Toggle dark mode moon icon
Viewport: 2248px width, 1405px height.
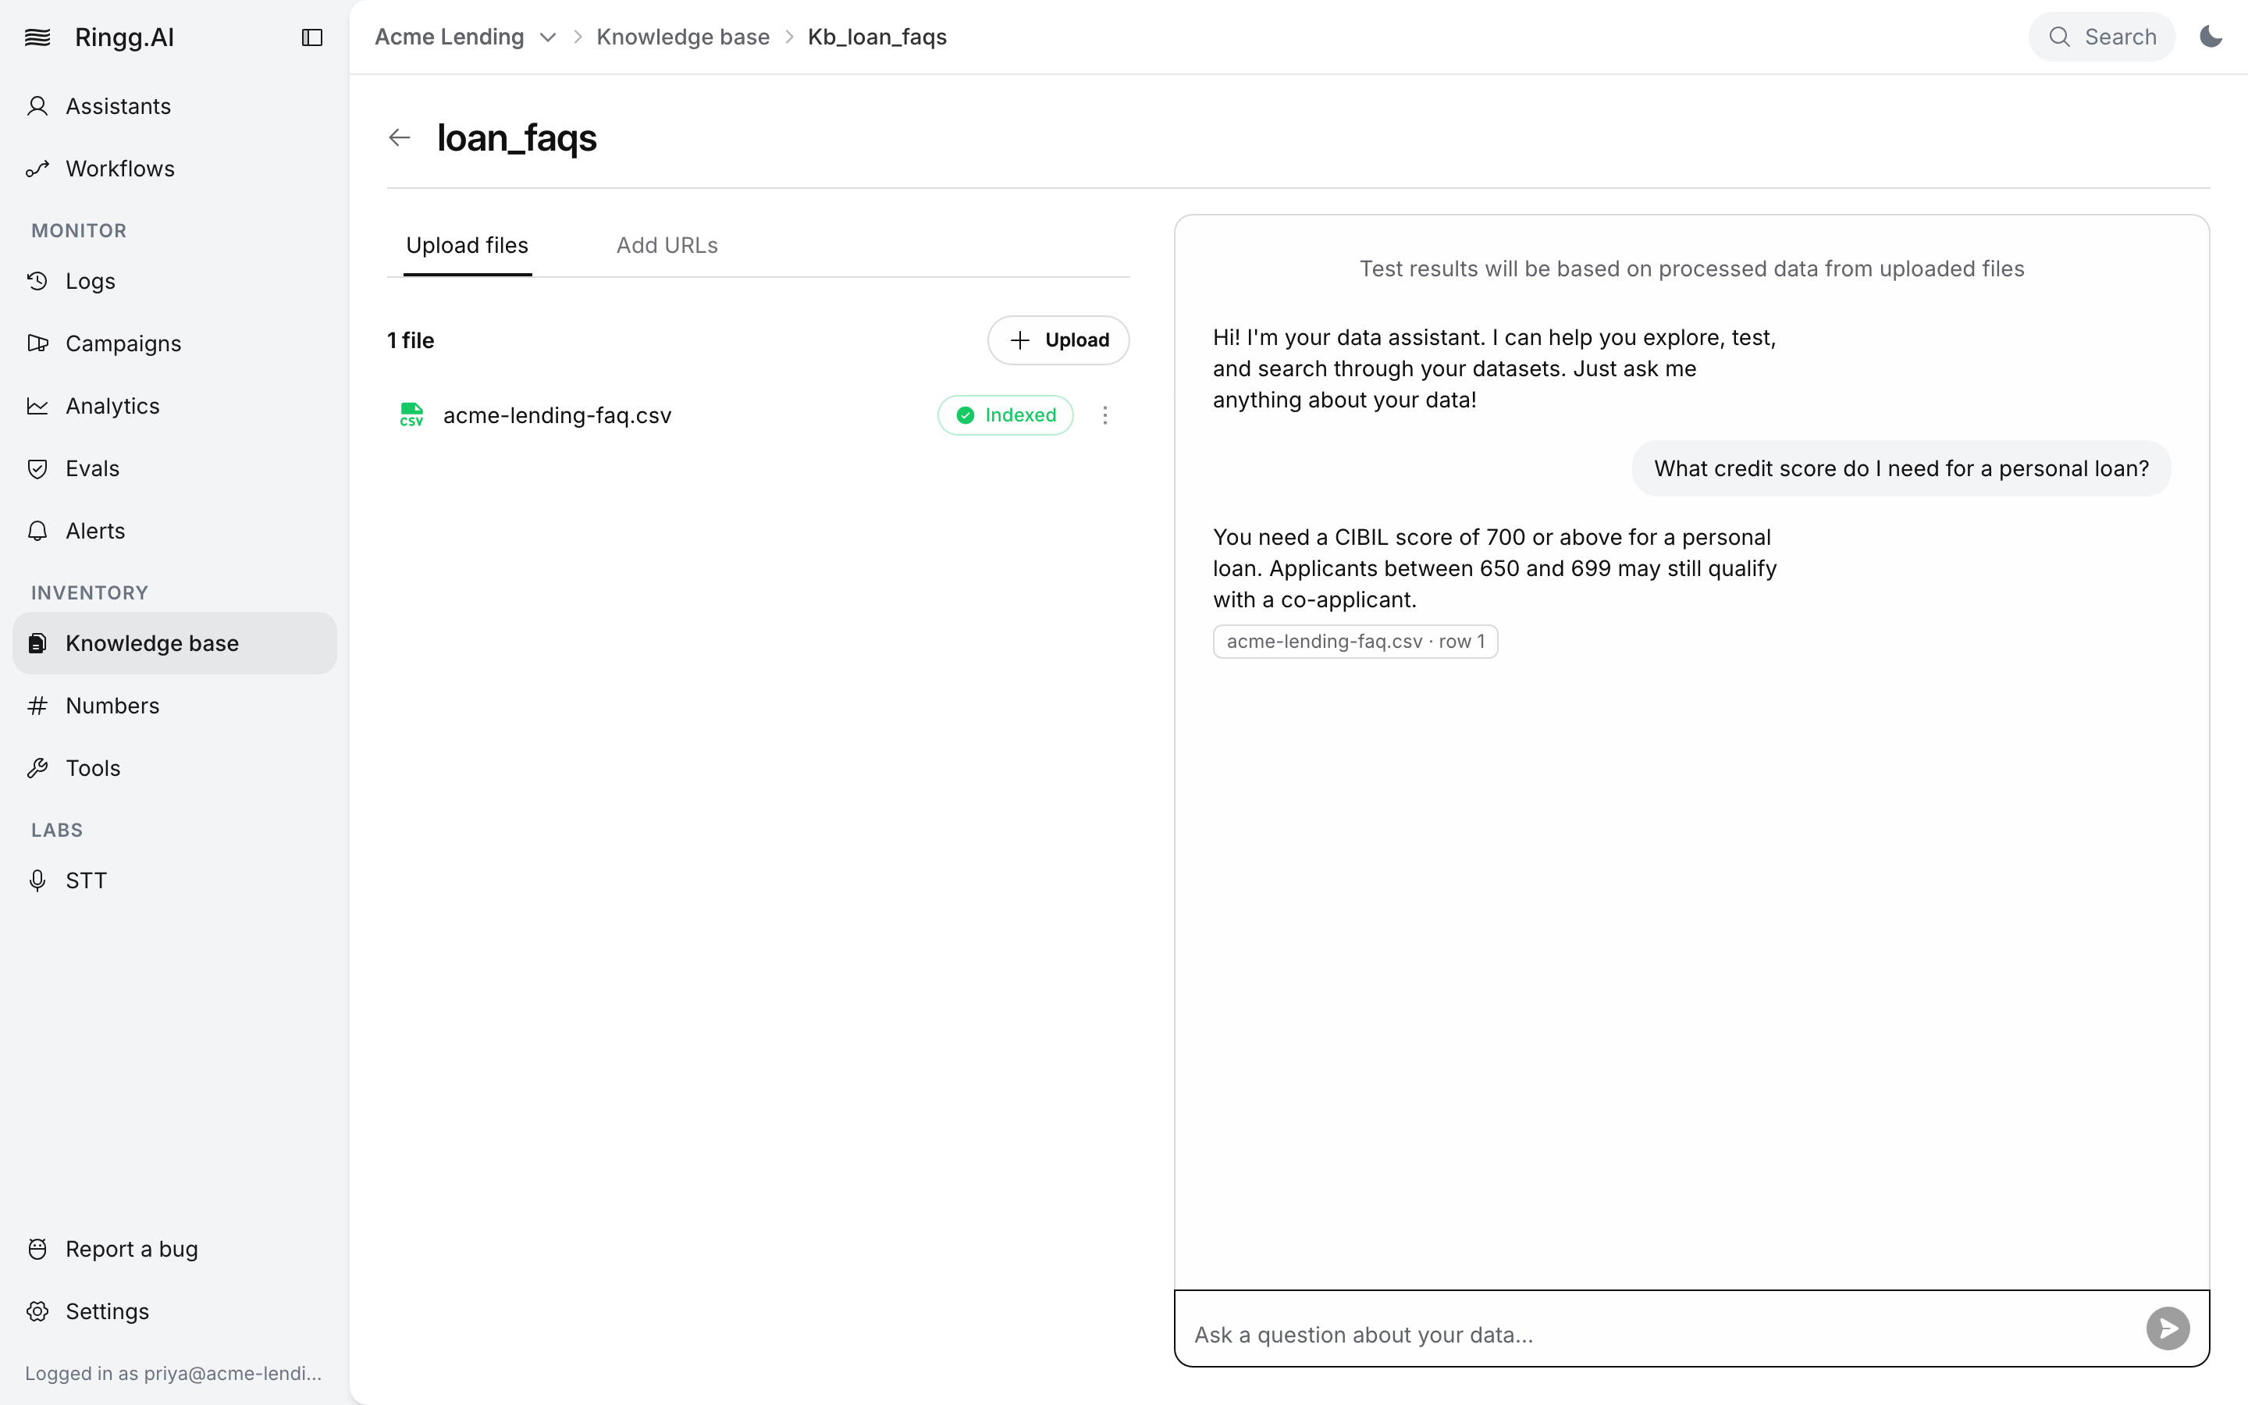coord(2211,37)
